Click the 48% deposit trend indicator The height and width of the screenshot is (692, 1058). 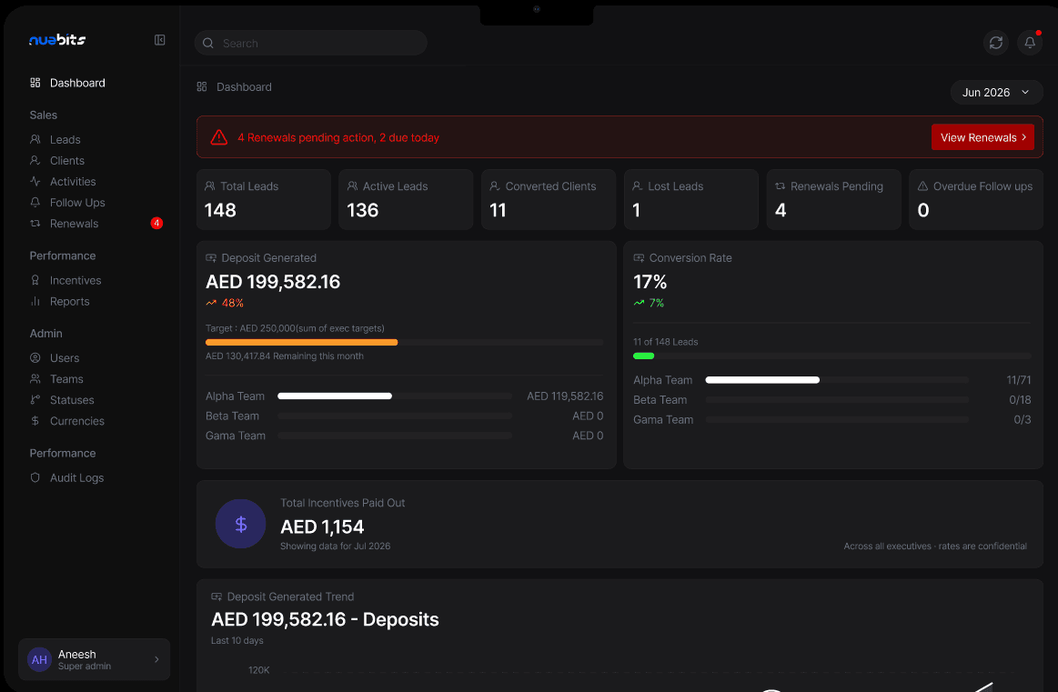pyautogui.click(x=225, y=303)
